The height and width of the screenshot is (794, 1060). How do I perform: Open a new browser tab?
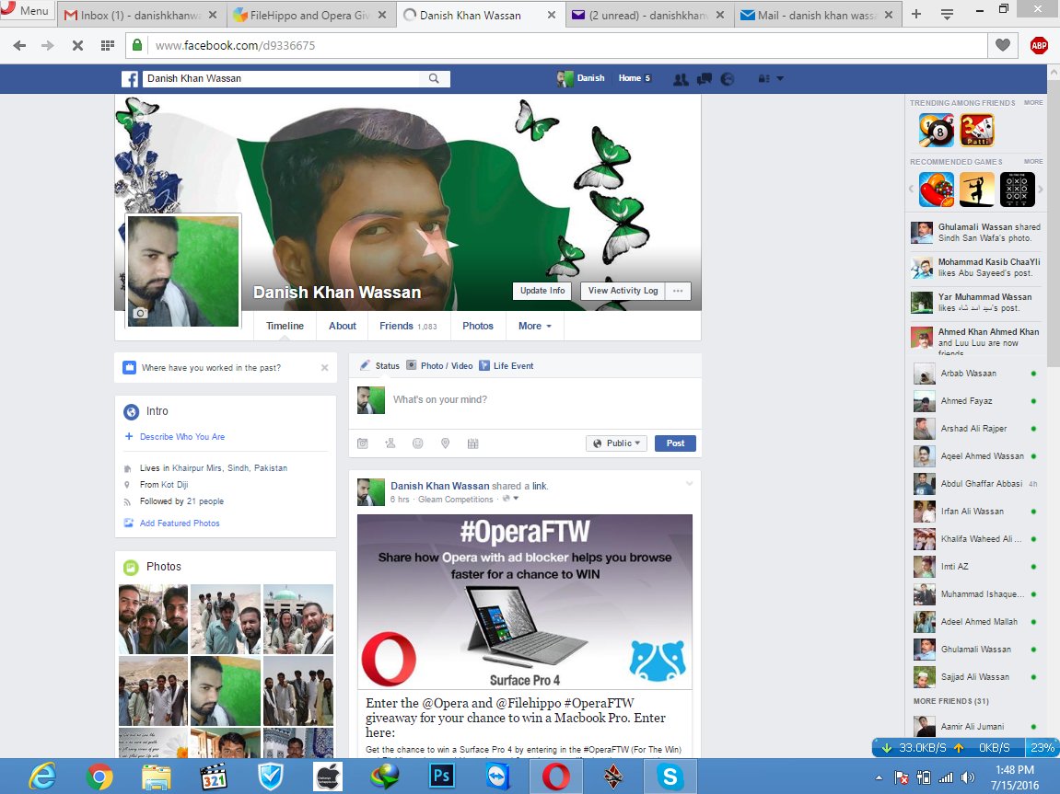[x=916, y=14]
